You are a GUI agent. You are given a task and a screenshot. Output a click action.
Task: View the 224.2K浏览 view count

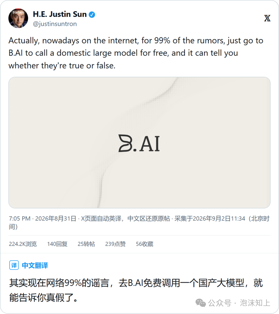[23, 244]
